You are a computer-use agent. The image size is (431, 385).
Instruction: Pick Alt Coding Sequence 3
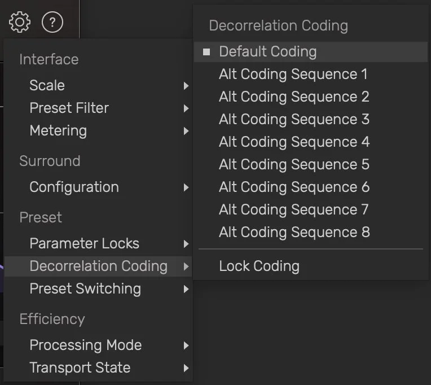tap(294, 120)
